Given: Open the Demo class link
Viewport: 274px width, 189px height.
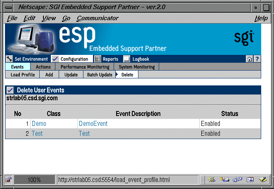Looking at the screenshot, I should pyautogui.click(x=39, y=123).
